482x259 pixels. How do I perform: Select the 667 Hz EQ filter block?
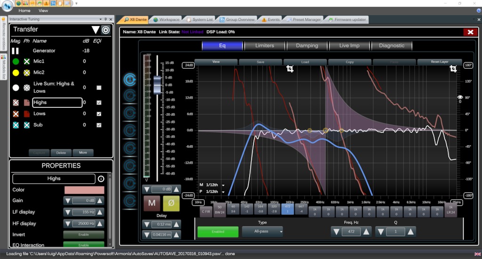coord(301,210)
